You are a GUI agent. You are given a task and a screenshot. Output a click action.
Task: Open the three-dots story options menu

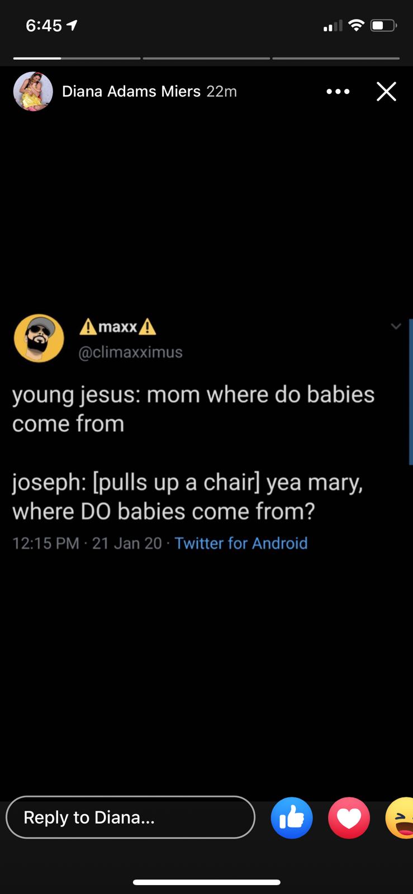pyautogui.click(x=338, y=91)
